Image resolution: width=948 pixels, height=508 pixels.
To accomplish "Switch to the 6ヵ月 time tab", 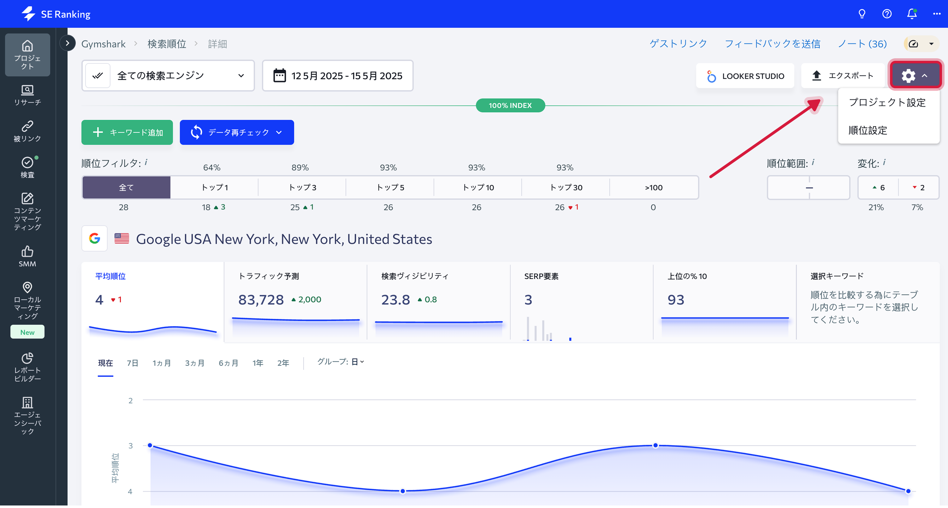I will click(x=228, y=364).
